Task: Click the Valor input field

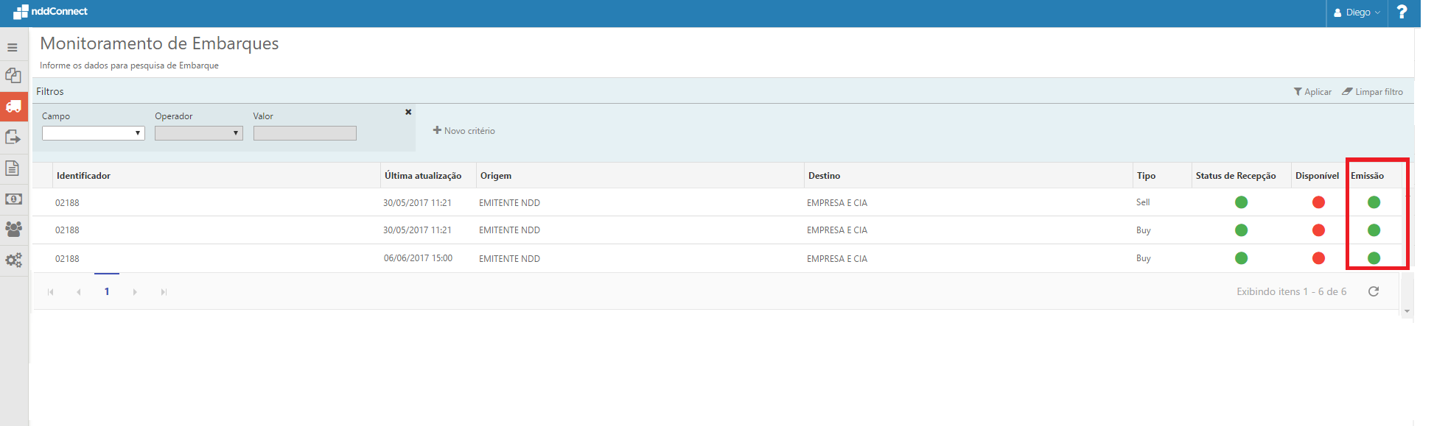Action: (304, 133)
